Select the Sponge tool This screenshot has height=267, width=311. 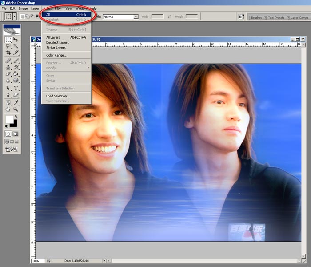click(x=16, y=80)
